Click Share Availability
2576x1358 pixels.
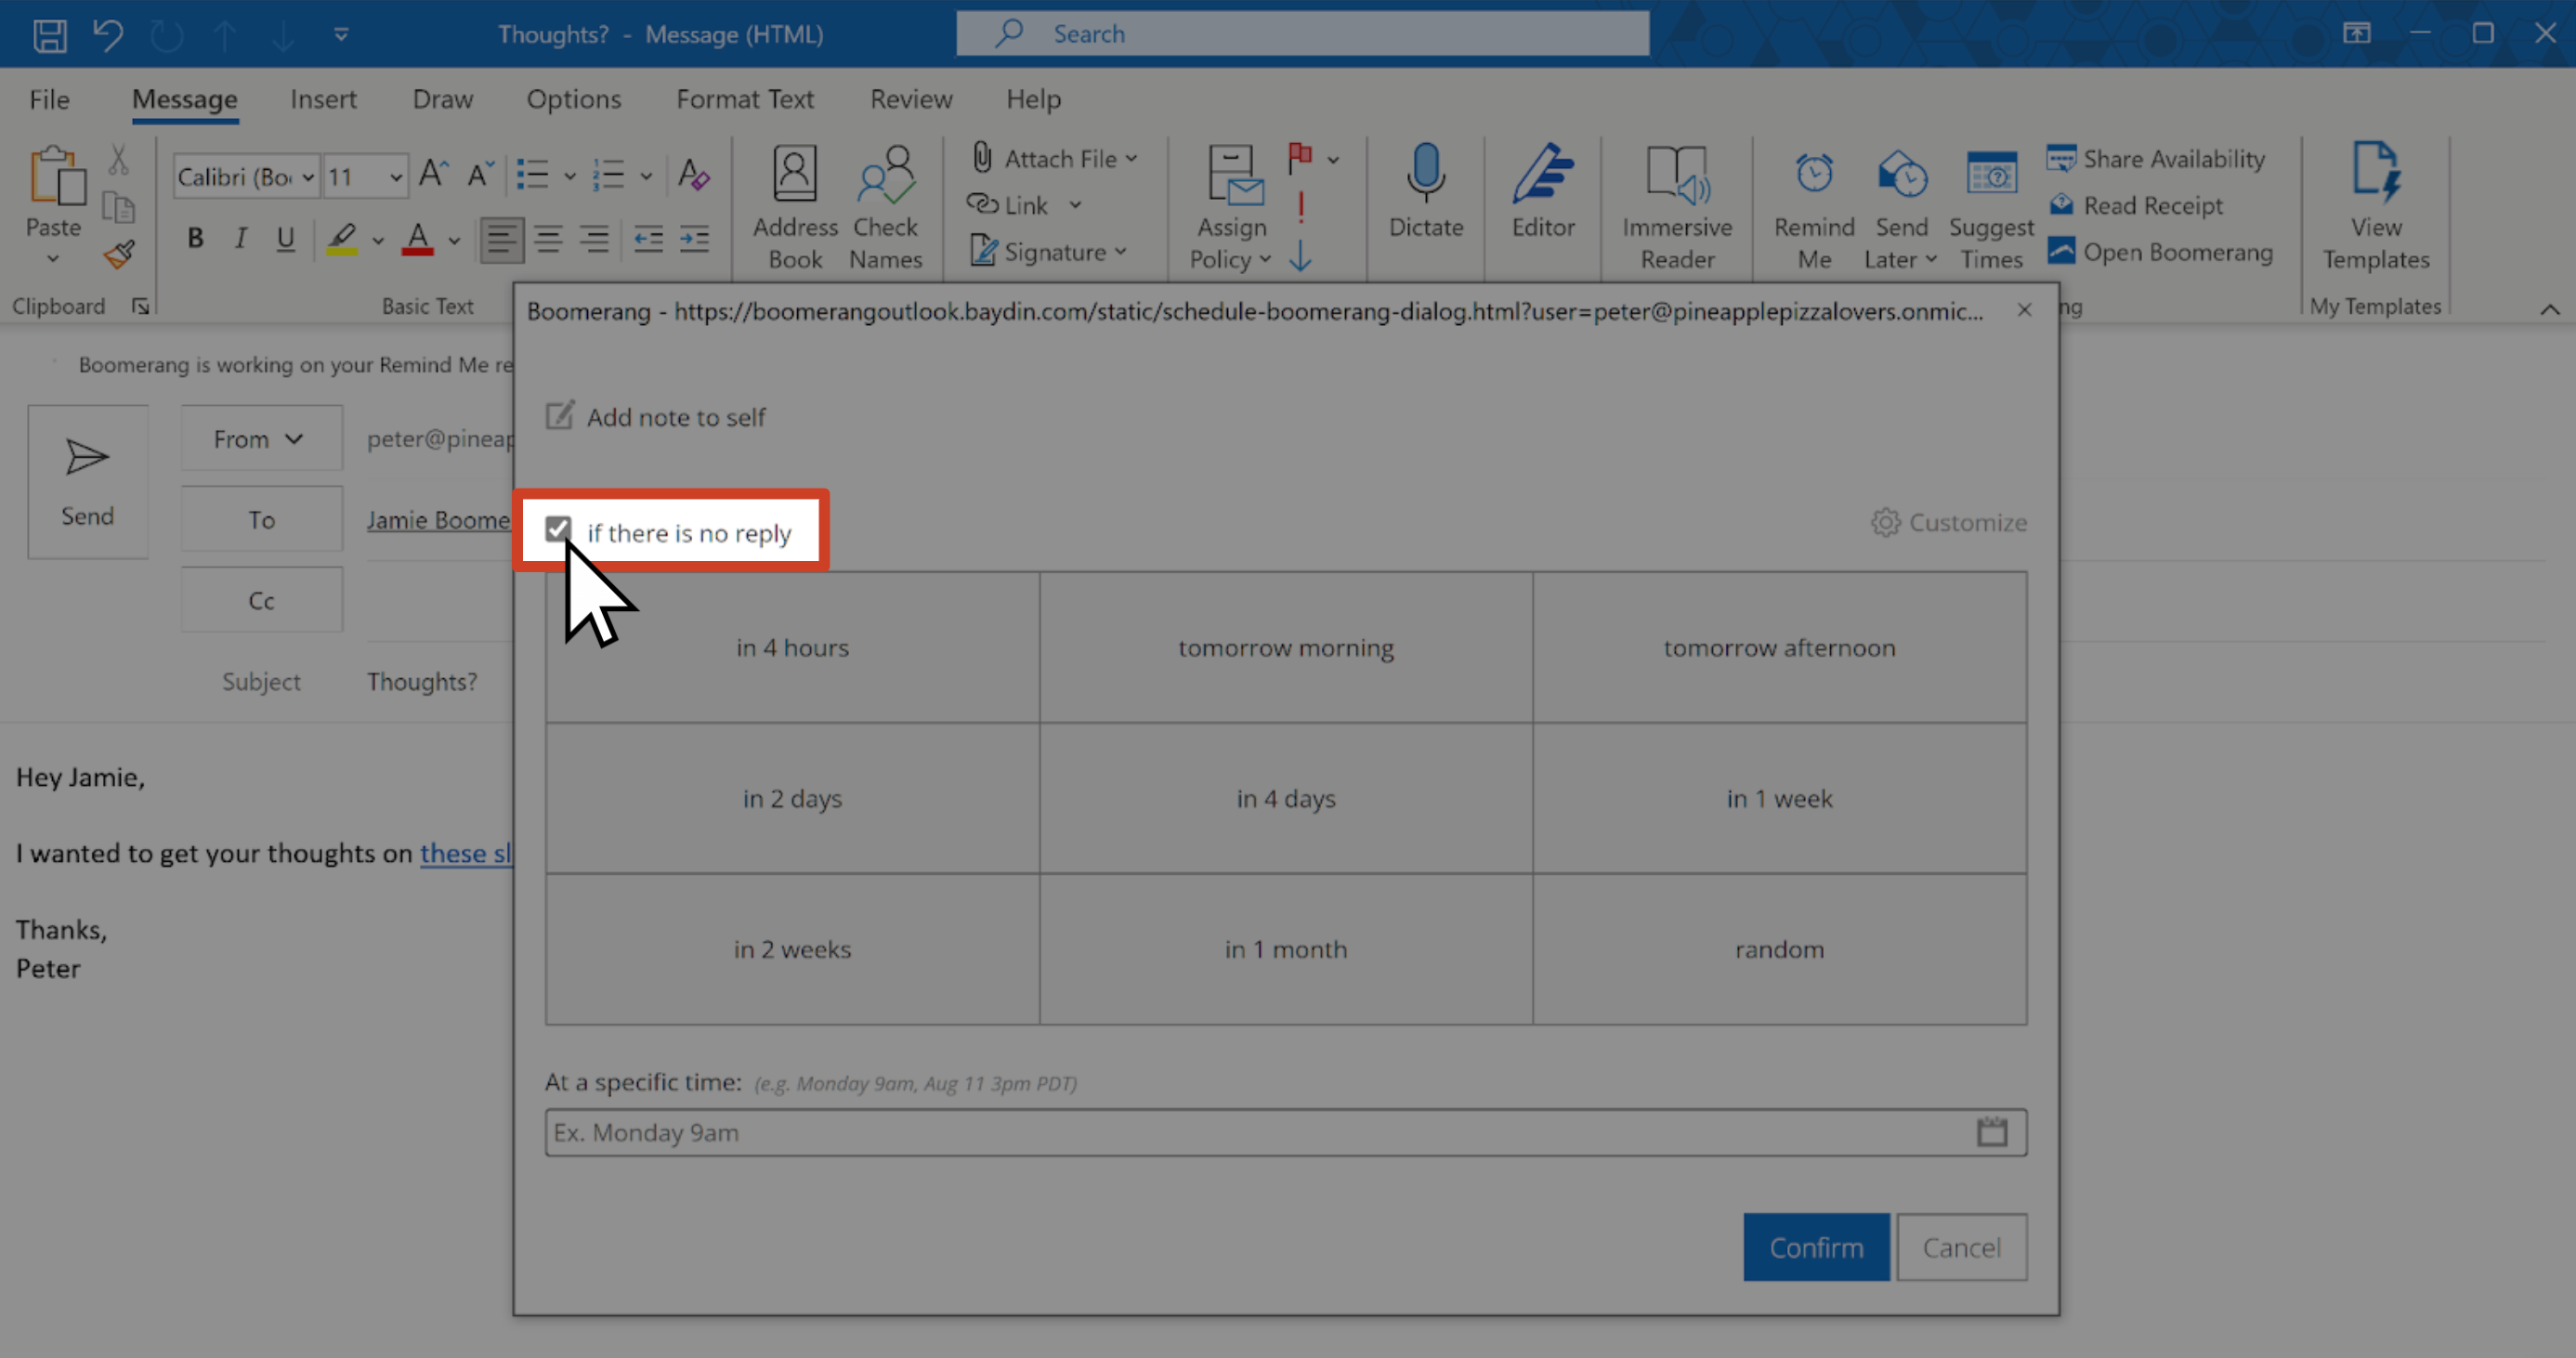(x=2156, y=159)
